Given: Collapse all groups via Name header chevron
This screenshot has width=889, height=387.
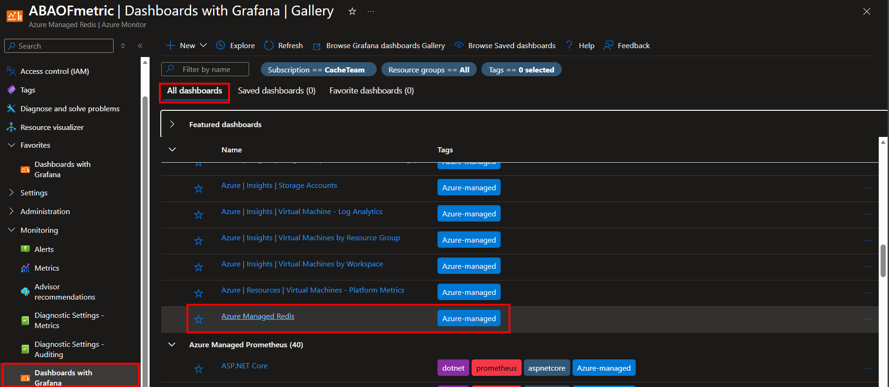Looking at the screenshot, I should (172, 150).
